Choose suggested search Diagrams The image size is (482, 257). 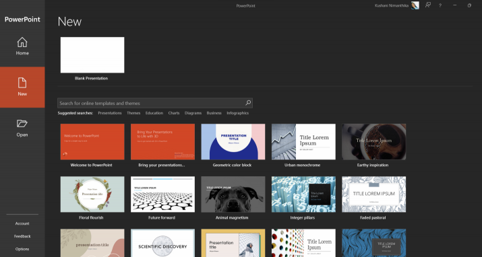click(x=193, y=113)
